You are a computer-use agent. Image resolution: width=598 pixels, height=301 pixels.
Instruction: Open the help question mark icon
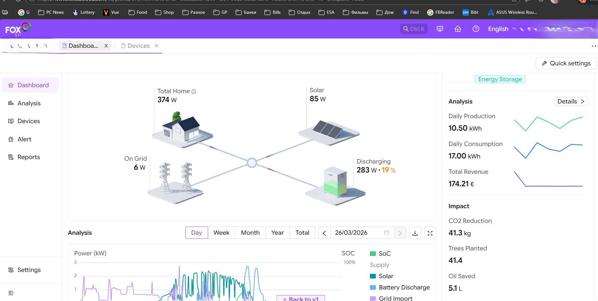(476, 29)
